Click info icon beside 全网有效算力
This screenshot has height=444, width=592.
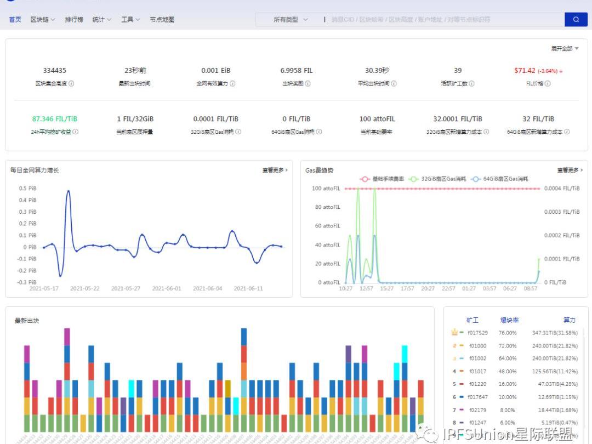pos(233,84)
